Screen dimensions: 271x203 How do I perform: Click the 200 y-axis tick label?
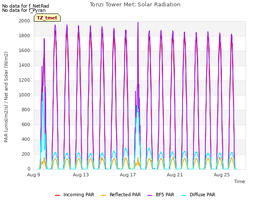26,154
